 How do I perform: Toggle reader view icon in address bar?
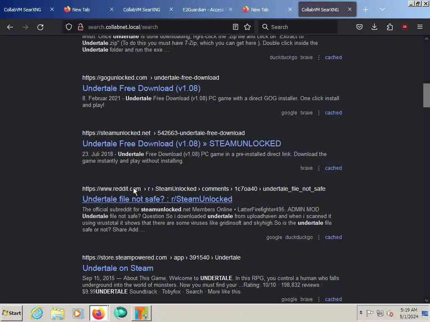[235, 27]
